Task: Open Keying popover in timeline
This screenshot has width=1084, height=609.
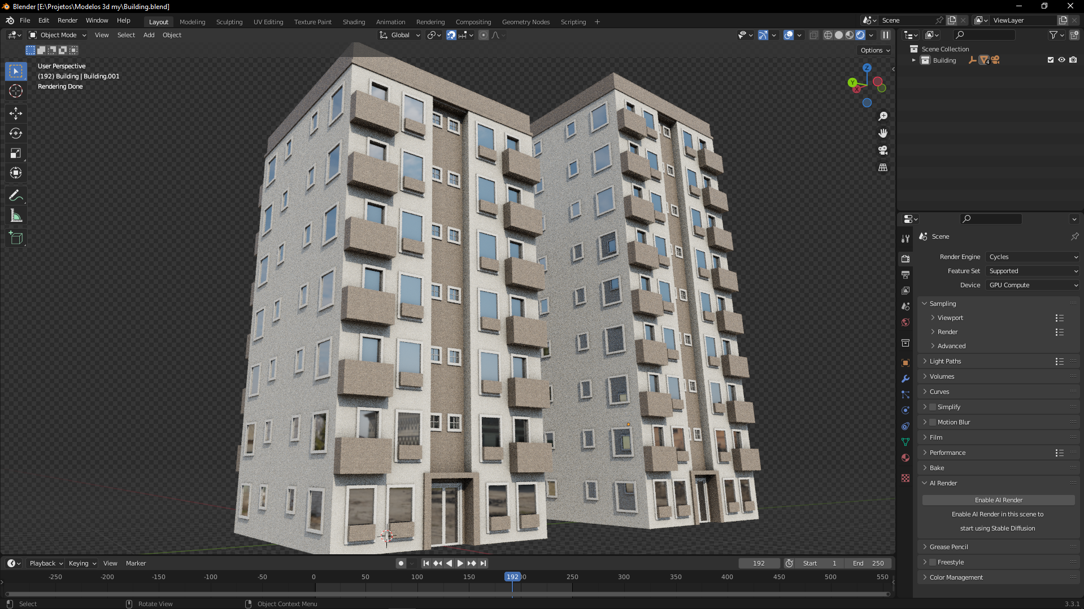Action: pyautogui.click(x=82, y=563)
